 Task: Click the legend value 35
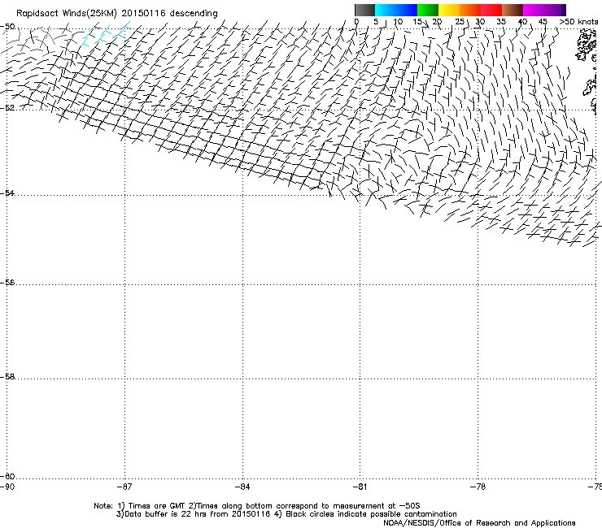click(x=501, y=22)
